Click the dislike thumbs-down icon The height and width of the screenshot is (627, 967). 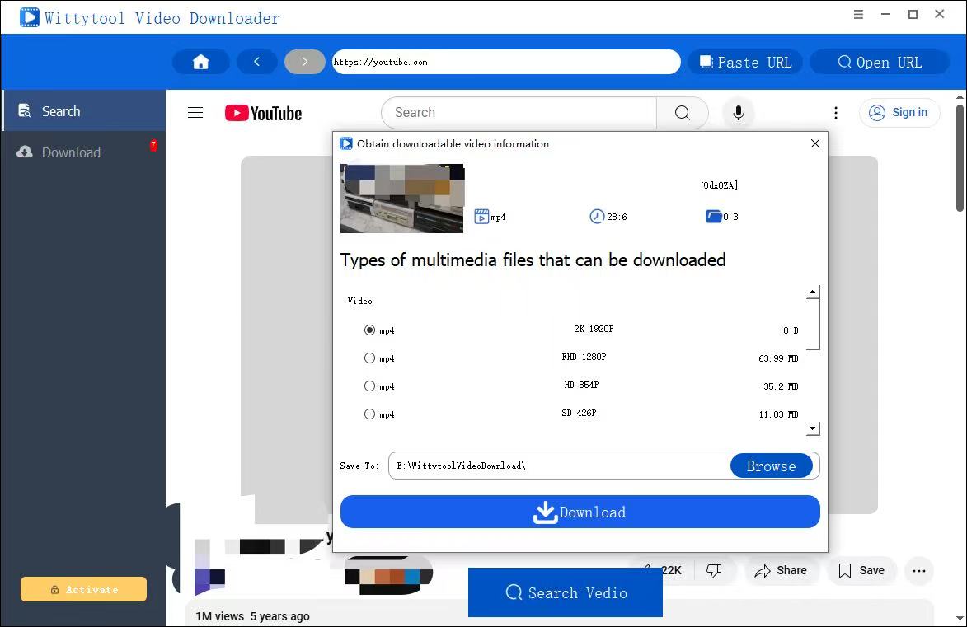tap(714, 570)
